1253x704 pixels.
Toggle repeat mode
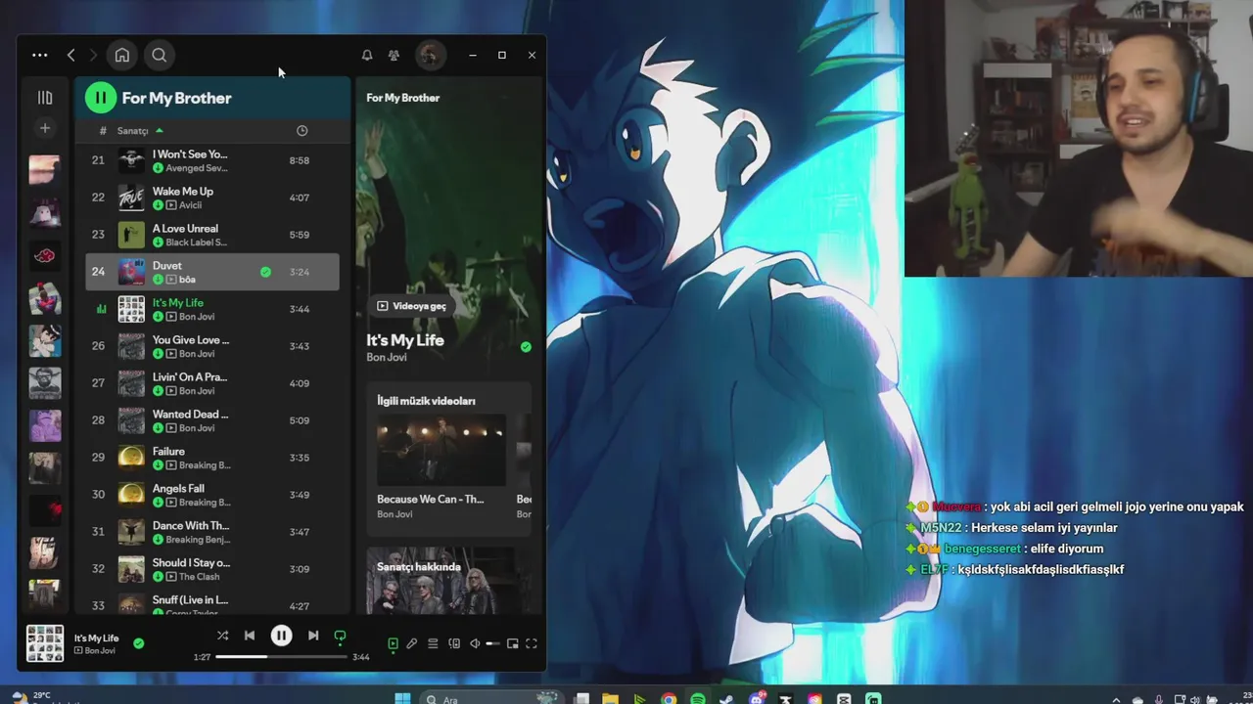340,637
